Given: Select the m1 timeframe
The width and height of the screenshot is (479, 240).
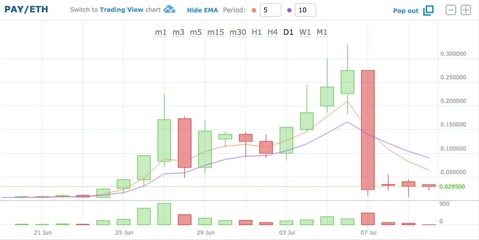Looking at the screenshot, I should pos(161,32).
